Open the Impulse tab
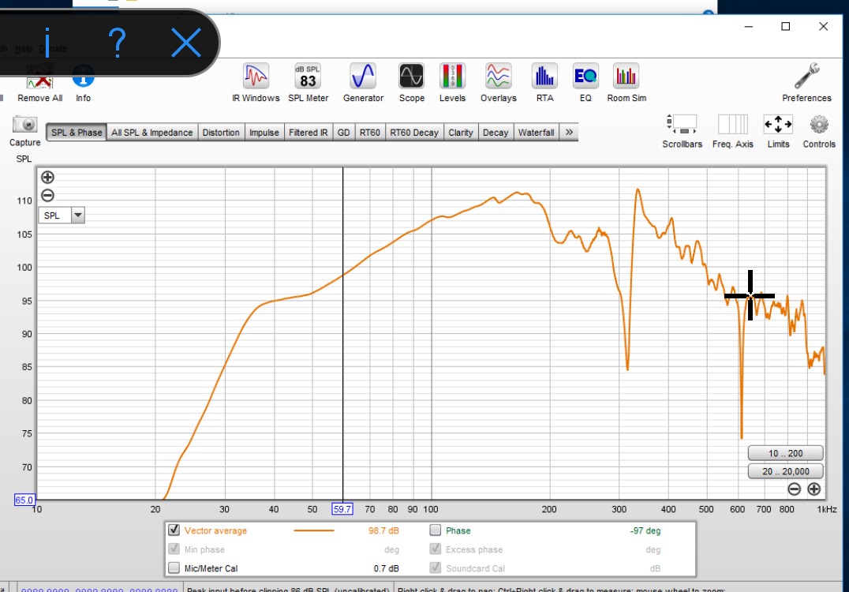Screen dimensions: 849x592 coord(264,132)
